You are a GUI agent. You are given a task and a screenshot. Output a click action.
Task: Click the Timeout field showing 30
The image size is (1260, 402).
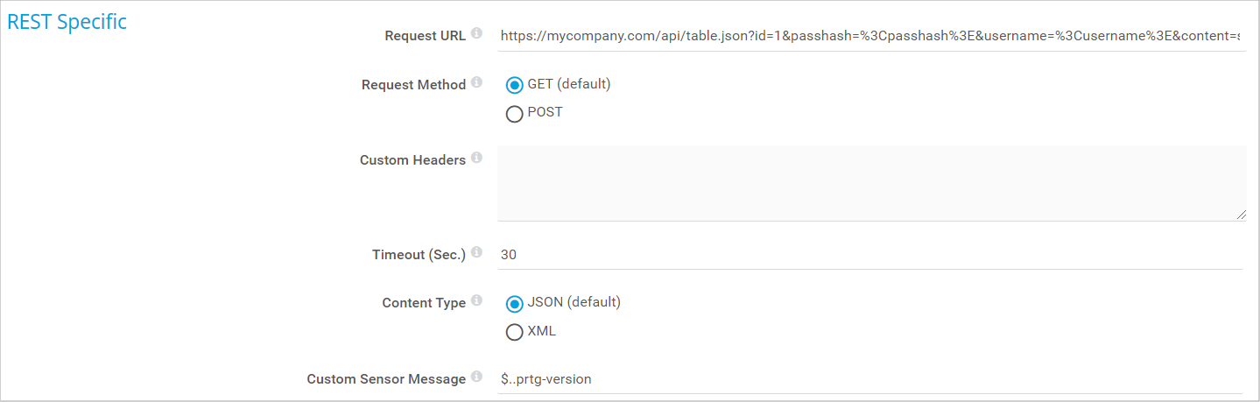[869, 255]
